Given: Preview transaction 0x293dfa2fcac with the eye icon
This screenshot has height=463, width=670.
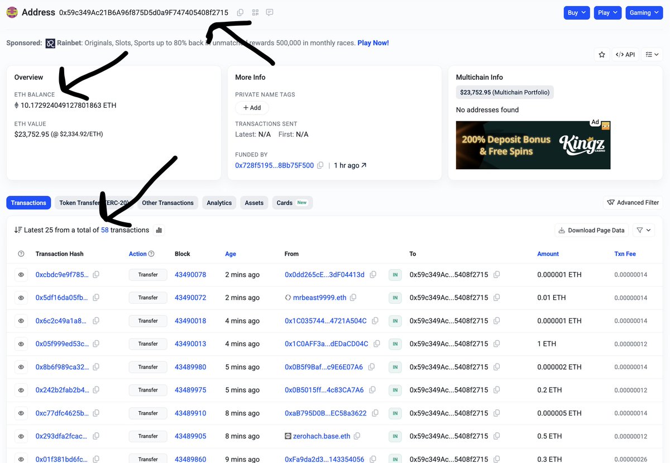Looking at the screenshot, I should coord(21,436).
